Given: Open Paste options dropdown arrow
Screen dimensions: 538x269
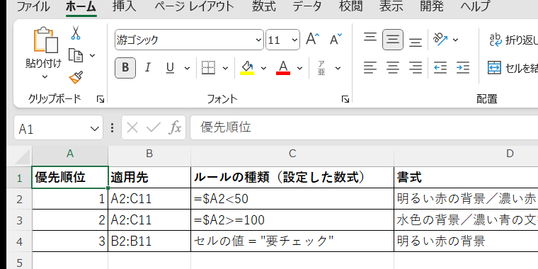Looking at the screenshot, I should (45, 77).
